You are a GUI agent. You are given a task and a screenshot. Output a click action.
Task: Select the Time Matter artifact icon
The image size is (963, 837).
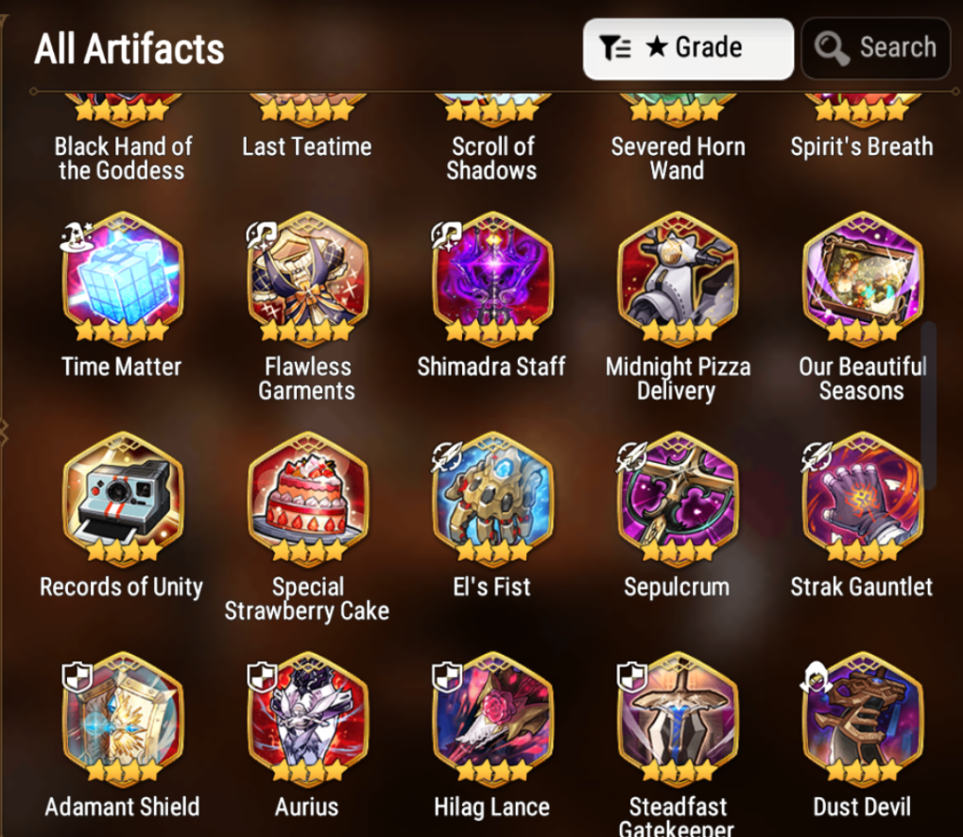(x=122, y=277)
